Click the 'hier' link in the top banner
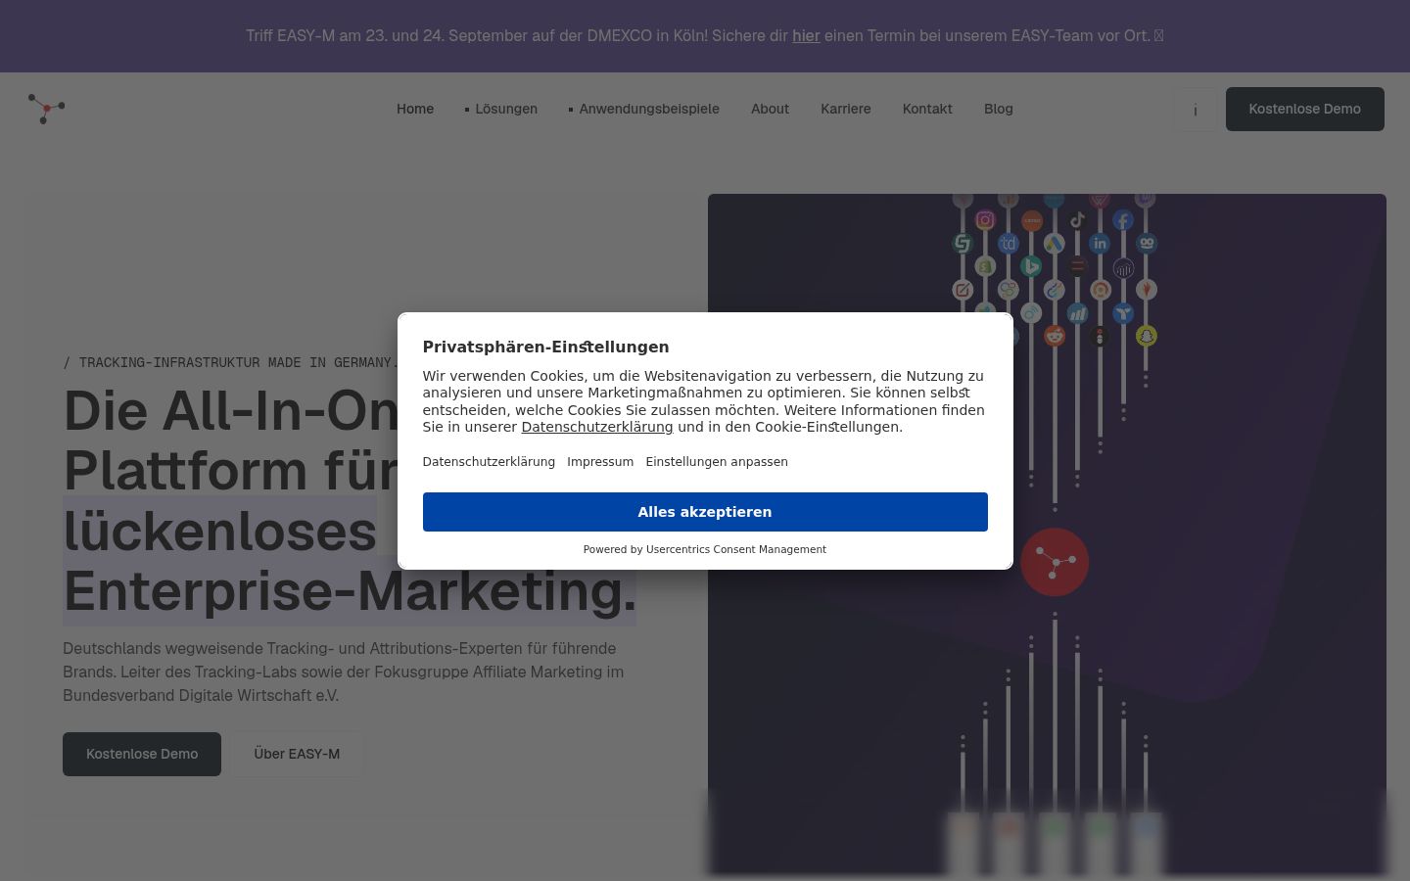Screen dimensions: 1410x881 [x=806, y=35]
